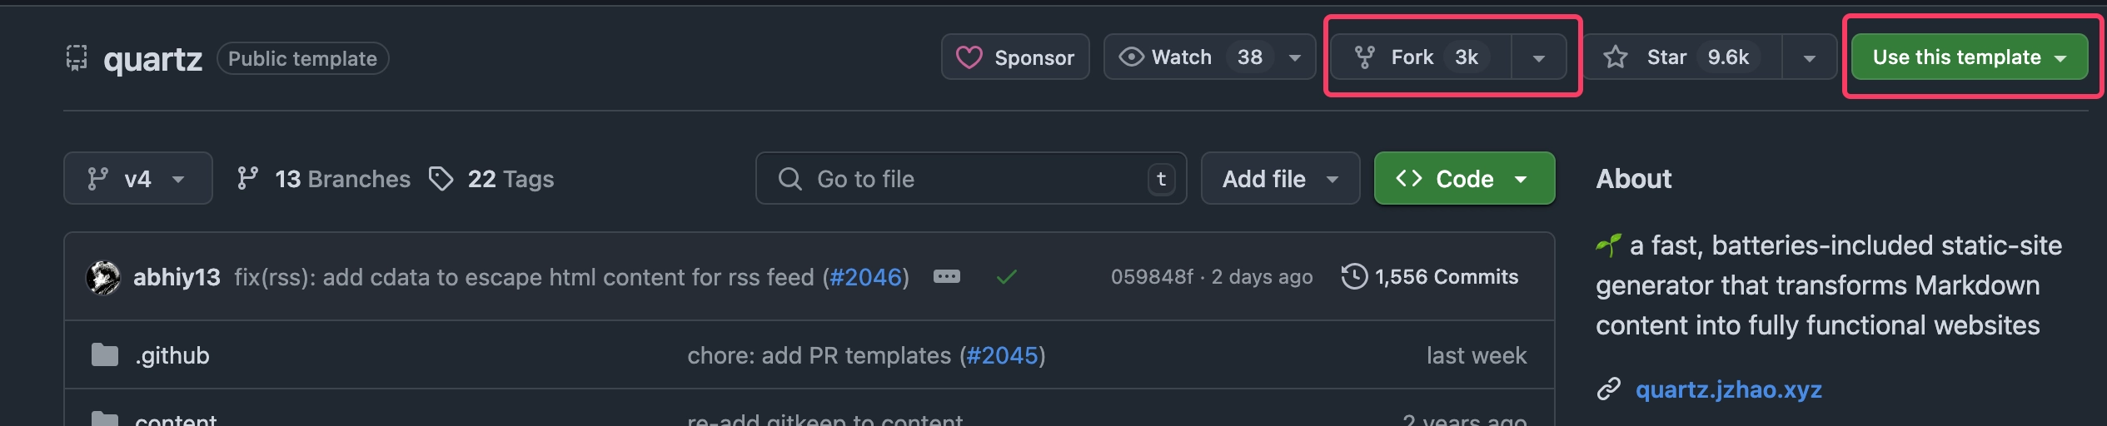Click abhiy13's avatar image
The width and height of the screenshot is (2107, 426).
[103, 277]
